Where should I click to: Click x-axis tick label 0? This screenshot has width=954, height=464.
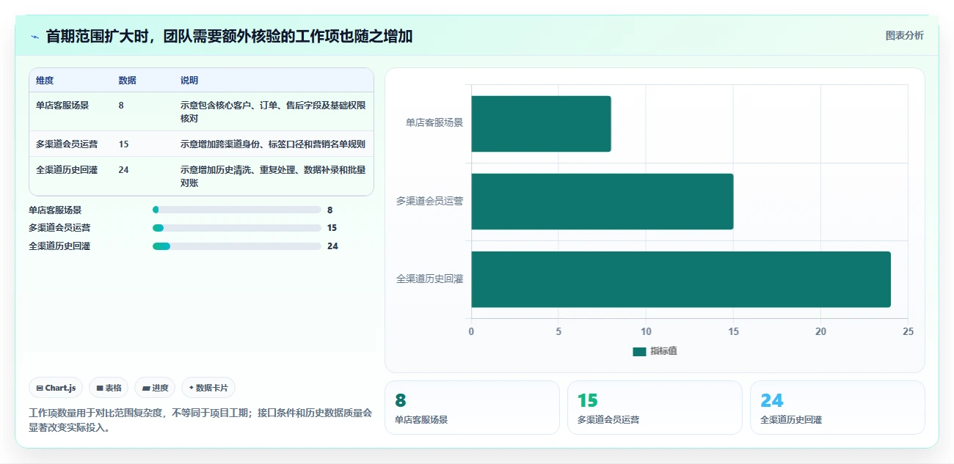point(471,331)
